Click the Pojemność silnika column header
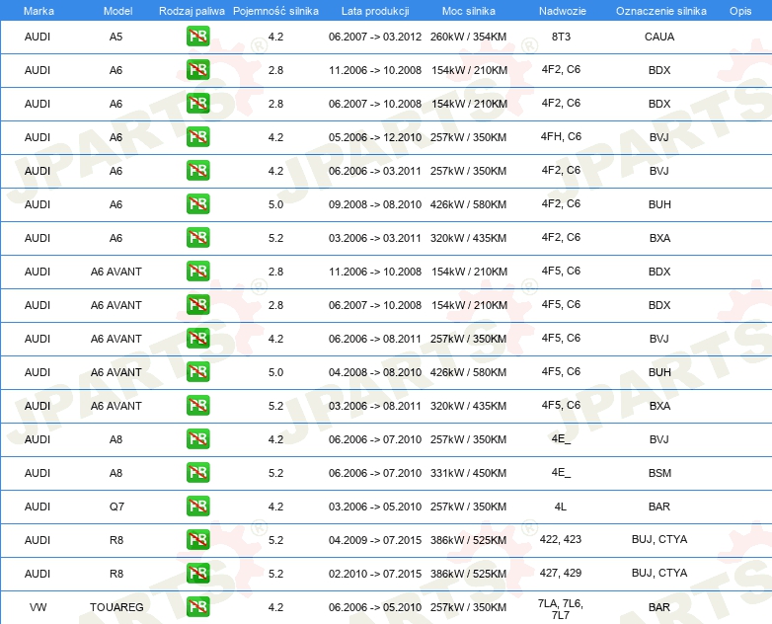The width and height of the screenshot is (772, 624). [275, 11]
